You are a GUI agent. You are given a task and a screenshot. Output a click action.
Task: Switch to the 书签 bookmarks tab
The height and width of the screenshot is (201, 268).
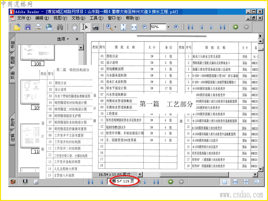click(x=12, y=44)
